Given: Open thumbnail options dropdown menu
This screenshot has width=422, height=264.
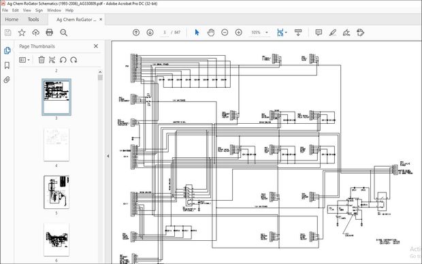Looking at the screenshot, I should pos(25,60).
